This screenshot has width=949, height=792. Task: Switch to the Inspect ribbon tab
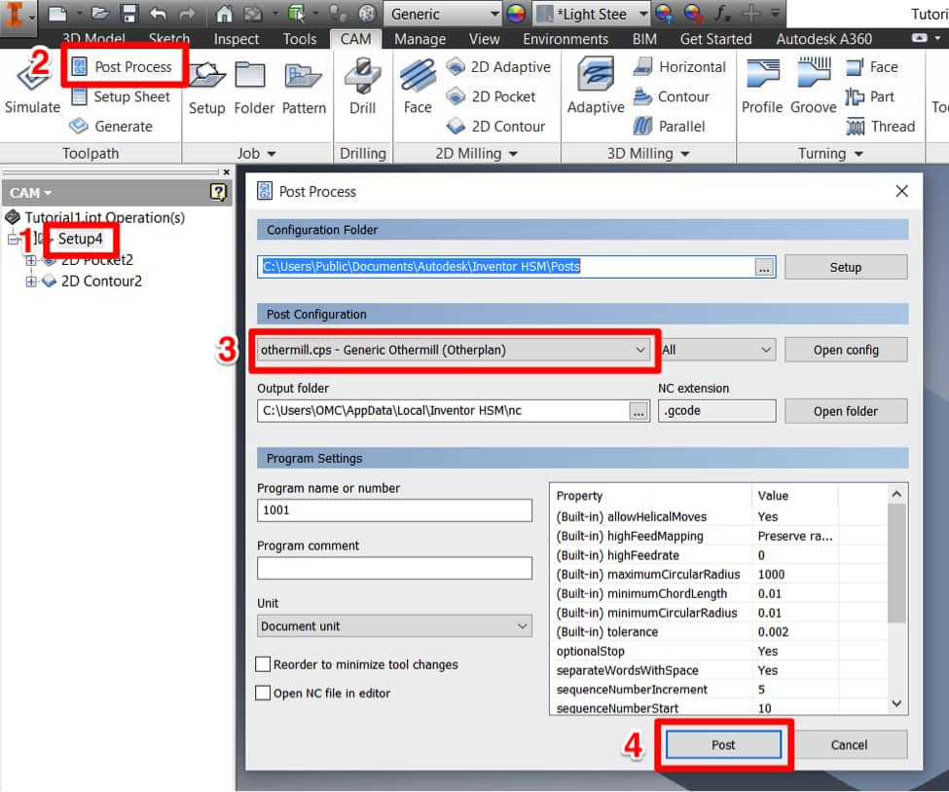pos(237,39)
